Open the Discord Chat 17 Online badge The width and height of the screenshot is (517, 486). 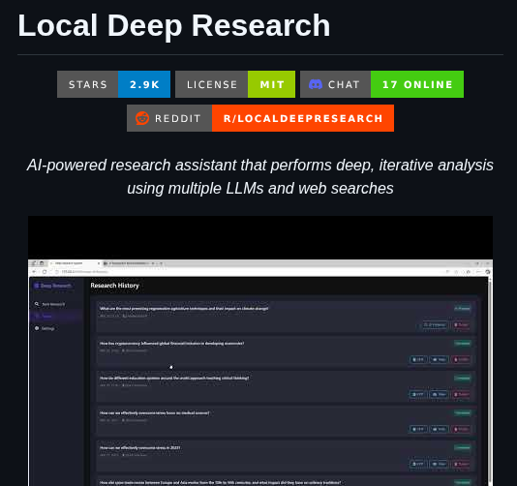click(x=381, y=84)
